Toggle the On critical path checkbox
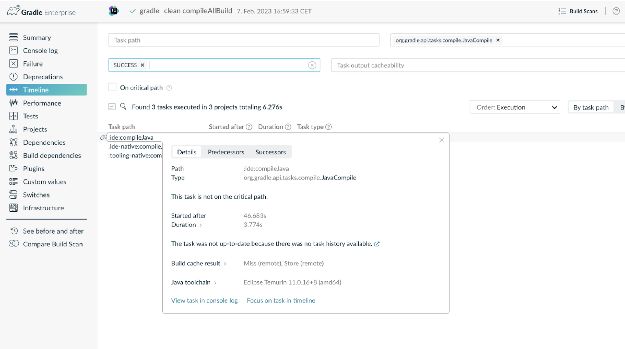Screen dimensions: 625x349 pos(113,87)
